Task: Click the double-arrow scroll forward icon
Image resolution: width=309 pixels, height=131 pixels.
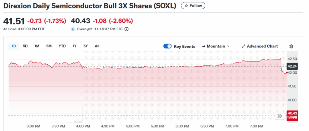Action: (x=280, y=116)
